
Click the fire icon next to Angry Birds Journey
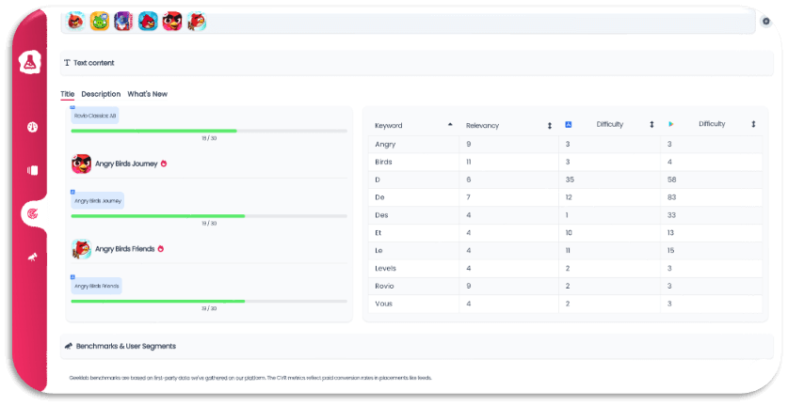(x=164, y=164)
